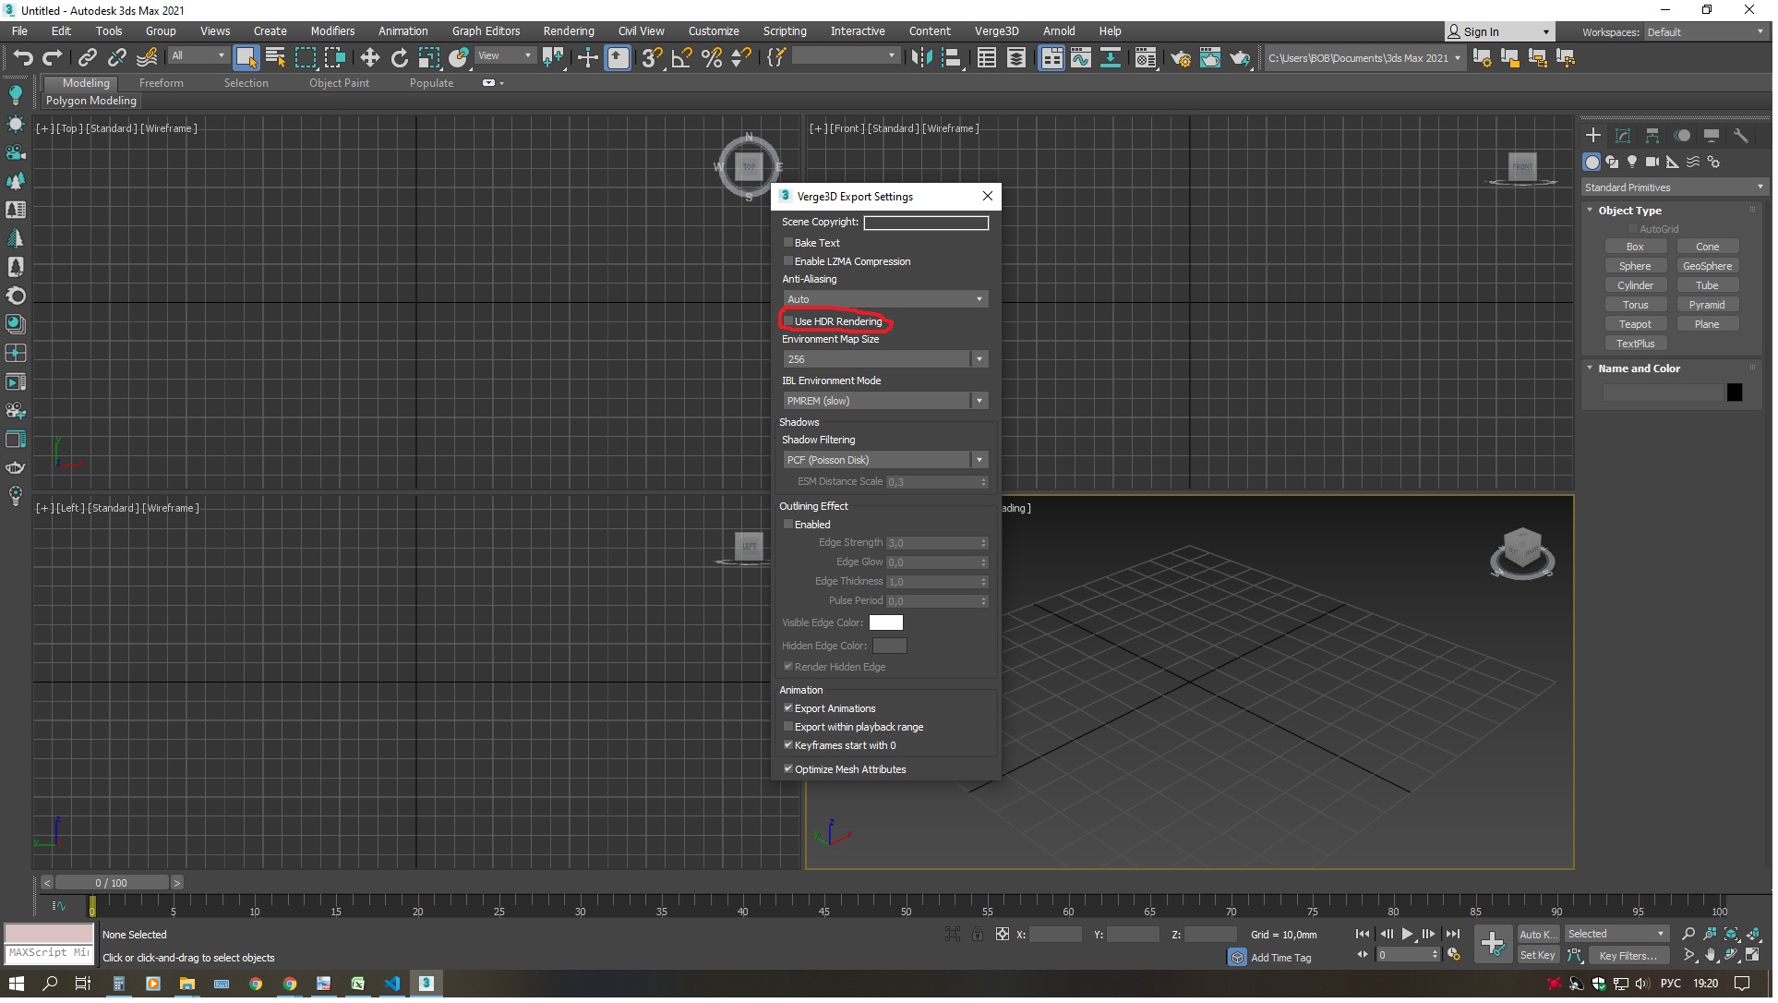The width and height of the screenshot is (1778, 1003).
Task: Click the Undo arrow in main toolbar
Action: click(x=23, y=58)
